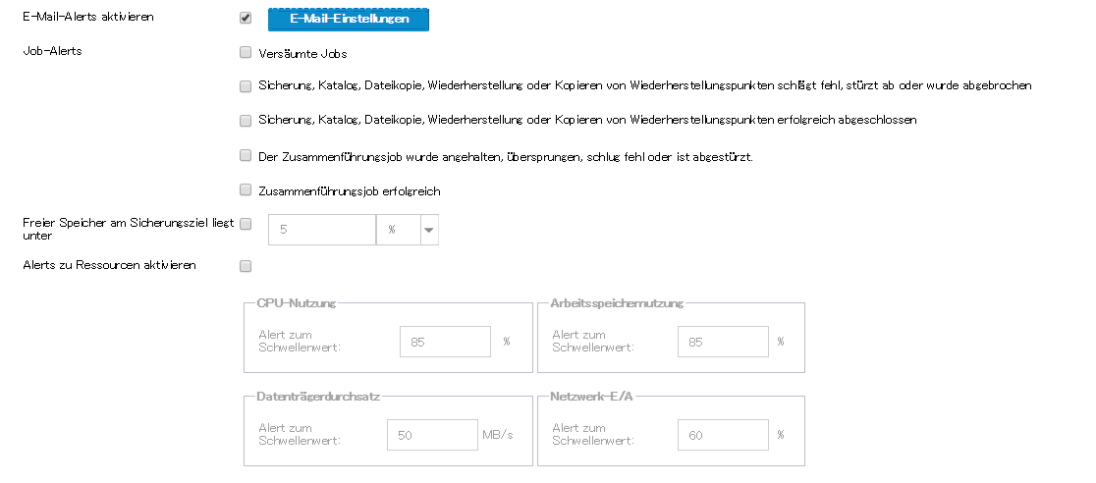The height and width of the screenshot is (483, 1096).
Task: Uncheck the E-Mail-Alerts aktivieren checkbox
Action: click(x=246, y=18)
